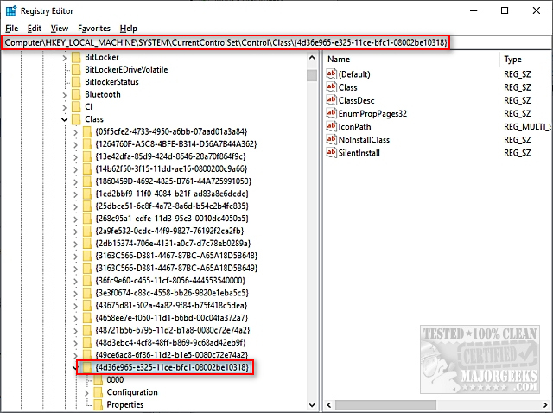Click REG_MULTI_SZ type of IconPath
Image resolution: width=553 pixels, height=413 pixels.
(527, 127)
